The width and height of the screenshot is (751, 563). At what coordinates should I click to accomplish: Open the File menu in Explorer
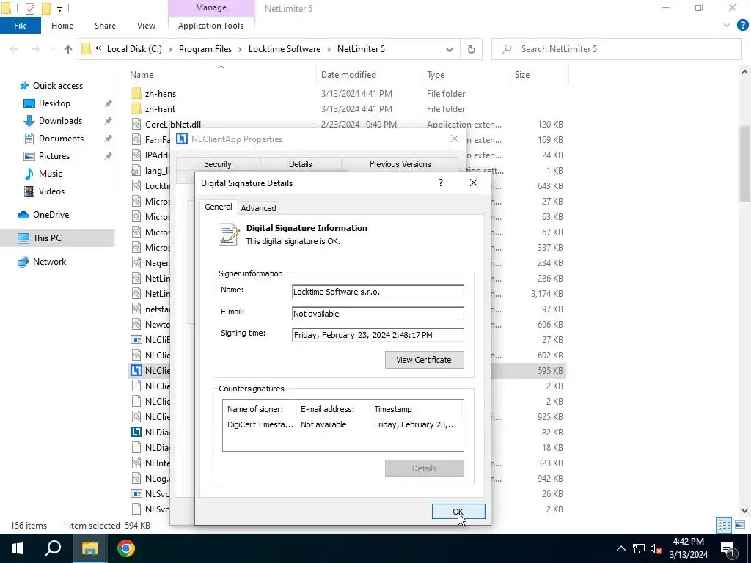pos(20,26)
